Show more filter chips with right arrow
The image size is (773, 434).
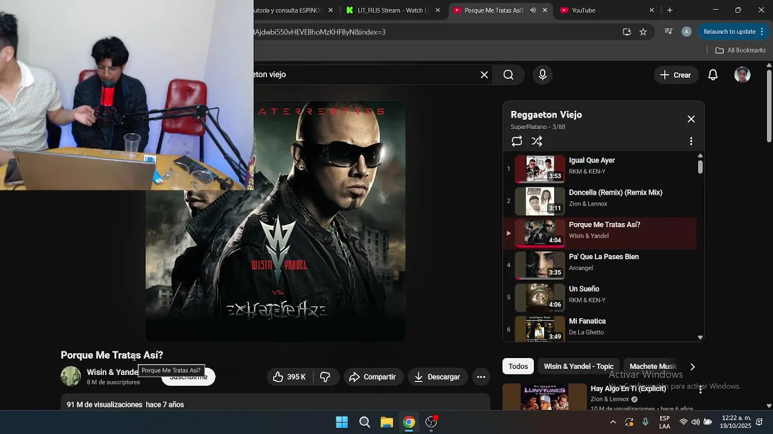coord(693,366)
